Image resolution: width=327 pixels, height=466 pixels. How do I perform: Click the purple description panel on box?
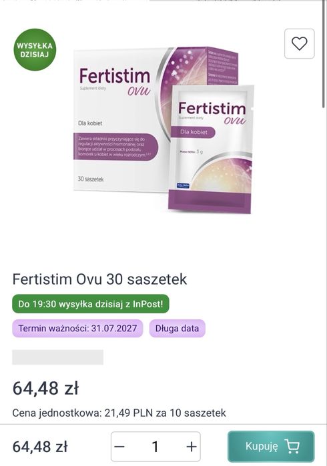click(115, 147)
